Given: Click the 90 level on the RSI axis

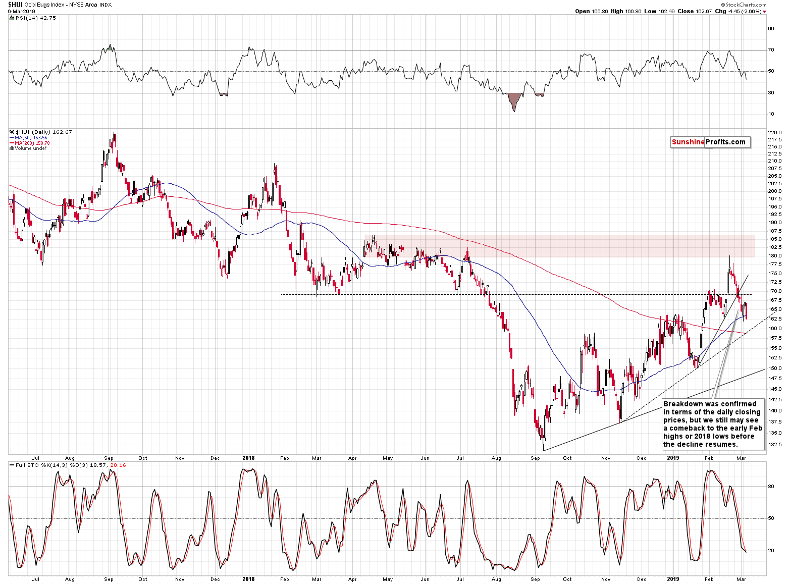Looking at the screenshot, I should click(x=771, y=29).
